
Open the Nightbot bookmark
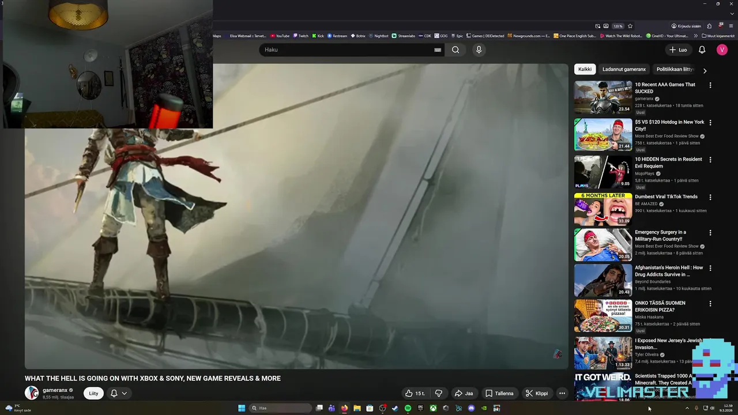pos(378,36)
